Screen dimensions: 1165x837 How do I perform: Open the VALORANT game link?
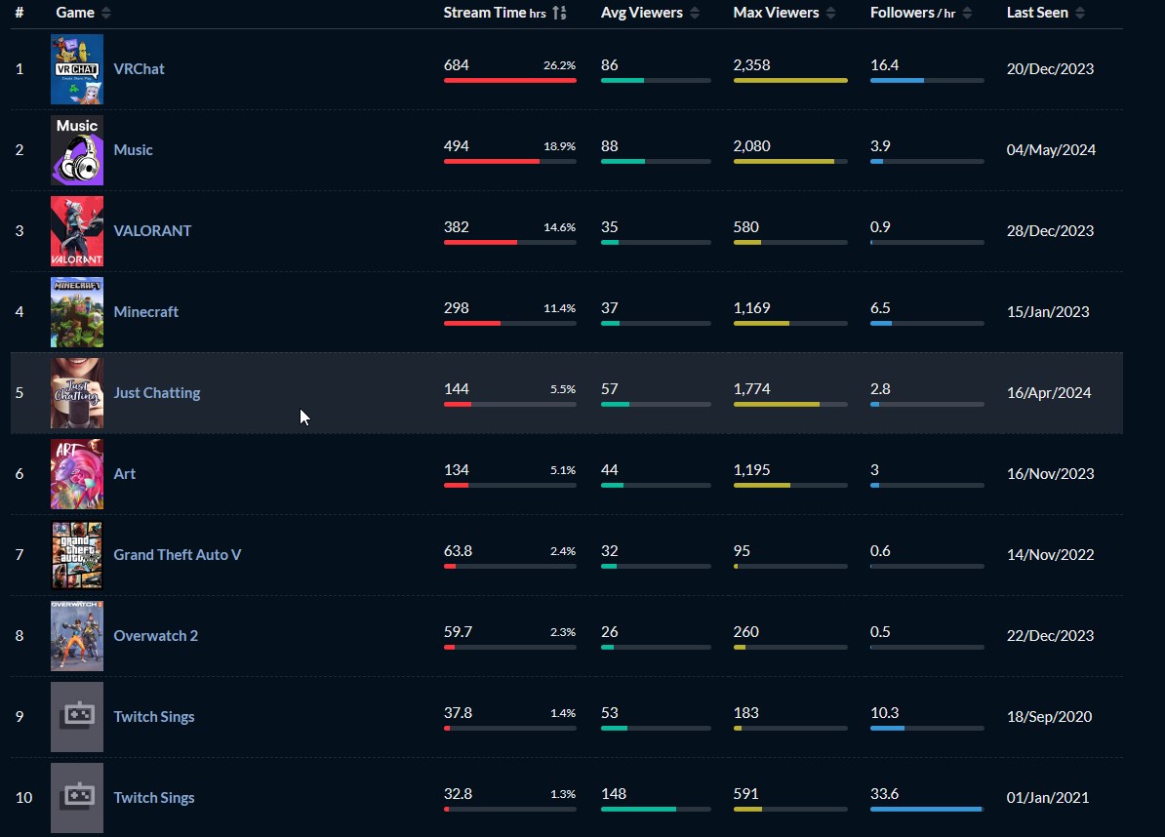[x=152, y=231]
